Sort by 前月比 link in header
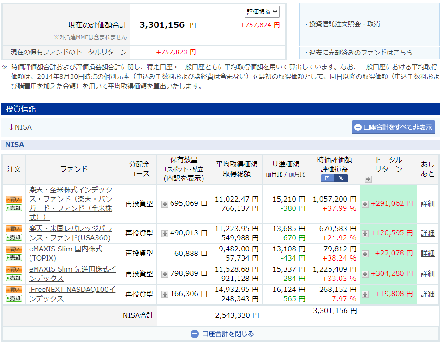The width and height of the screenshot is (442, 344). tap(297, 174)
